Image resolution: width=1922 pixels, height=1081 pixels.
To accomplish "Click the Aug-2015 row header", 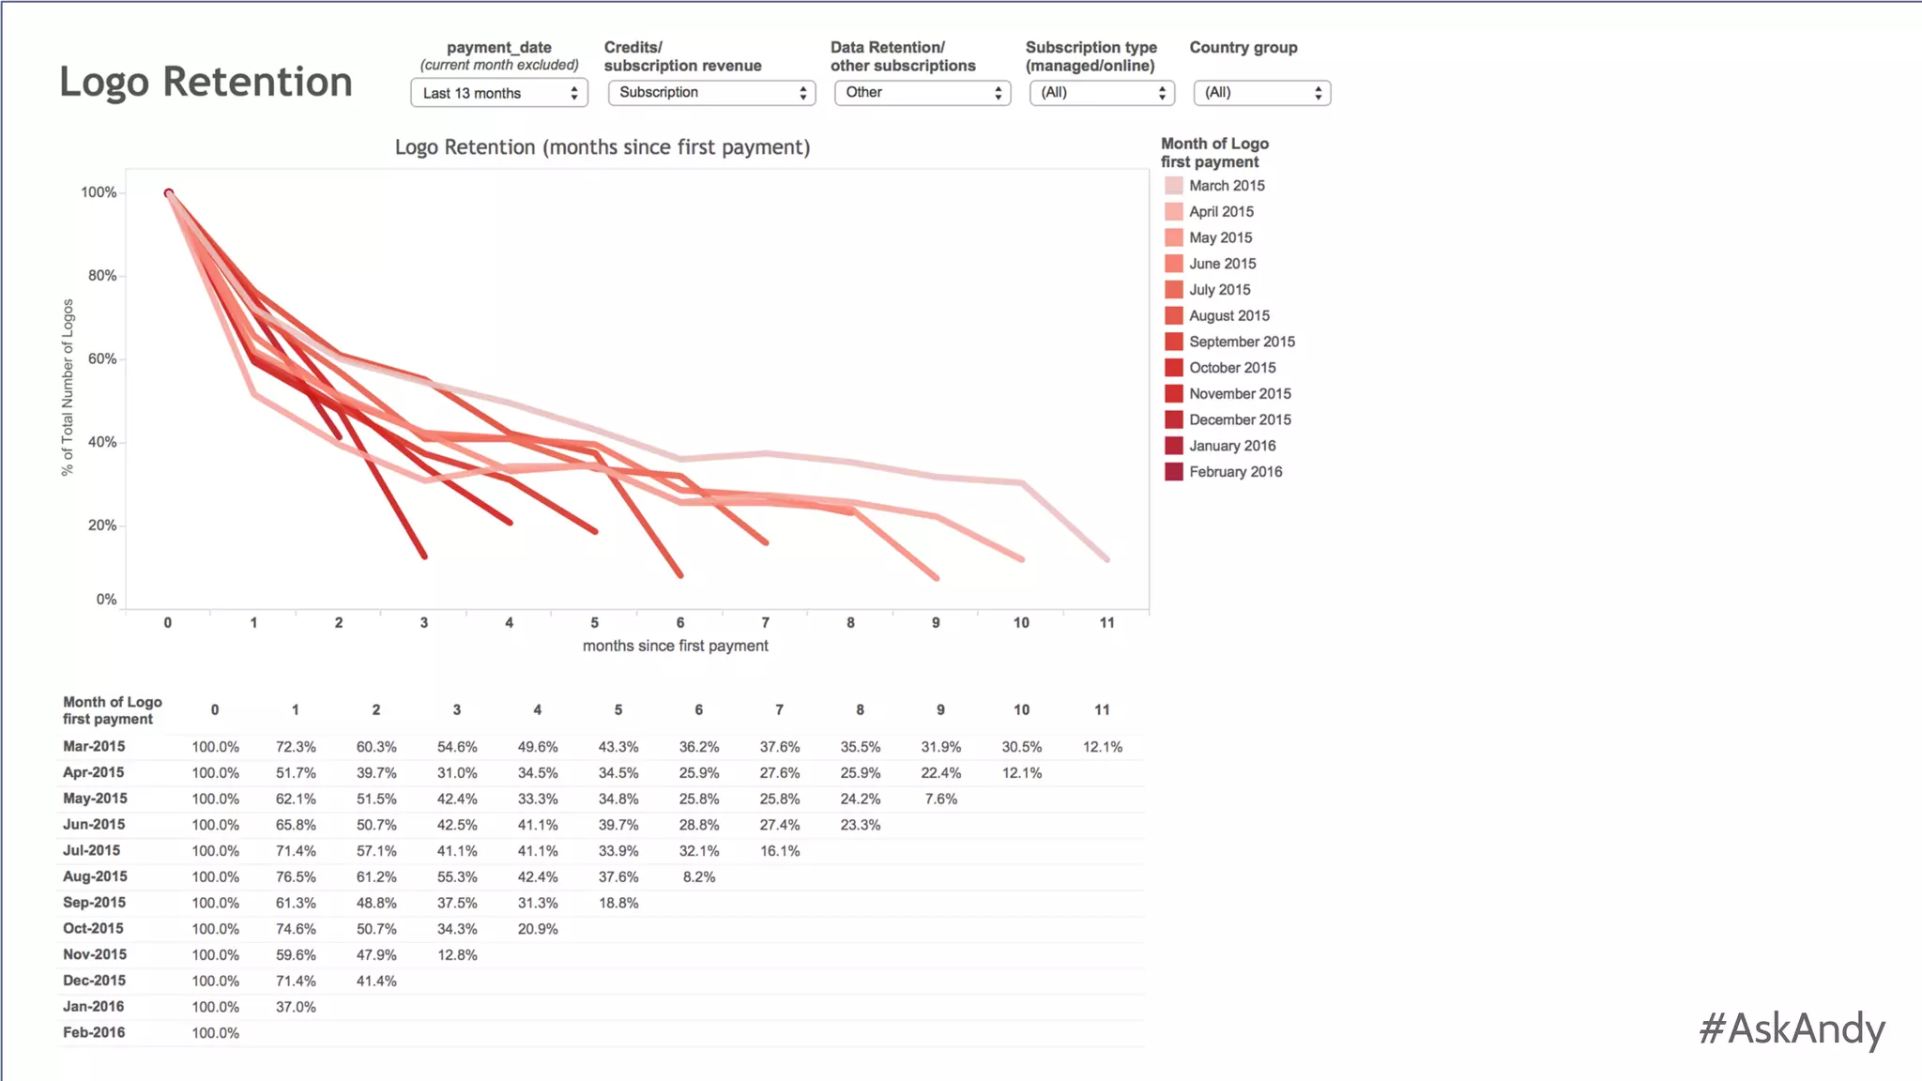I will (x=95, y=876).
